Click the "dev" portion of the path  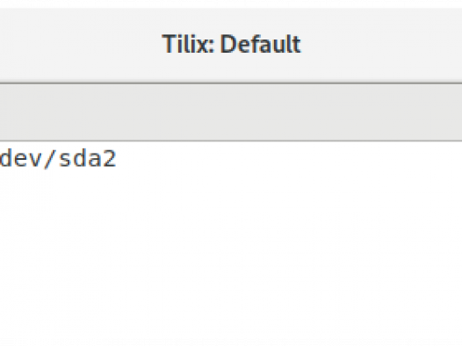(19, 159)
